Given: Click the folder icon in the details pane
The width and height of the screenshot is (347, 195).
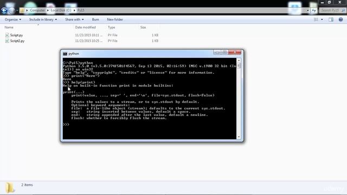Looking at the screenshot, I should tap(10, 188).
